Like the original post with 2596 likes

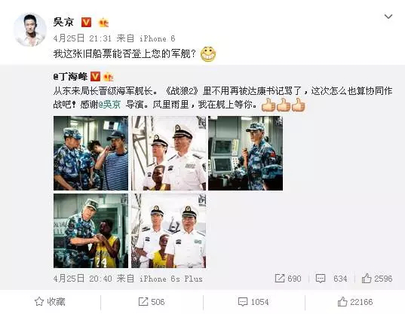(377, 279)
